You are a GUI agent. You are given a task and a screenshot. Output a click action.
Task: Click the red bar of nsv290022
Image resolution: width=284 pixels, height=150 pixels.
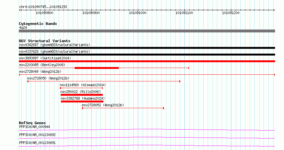coord(82,95)
